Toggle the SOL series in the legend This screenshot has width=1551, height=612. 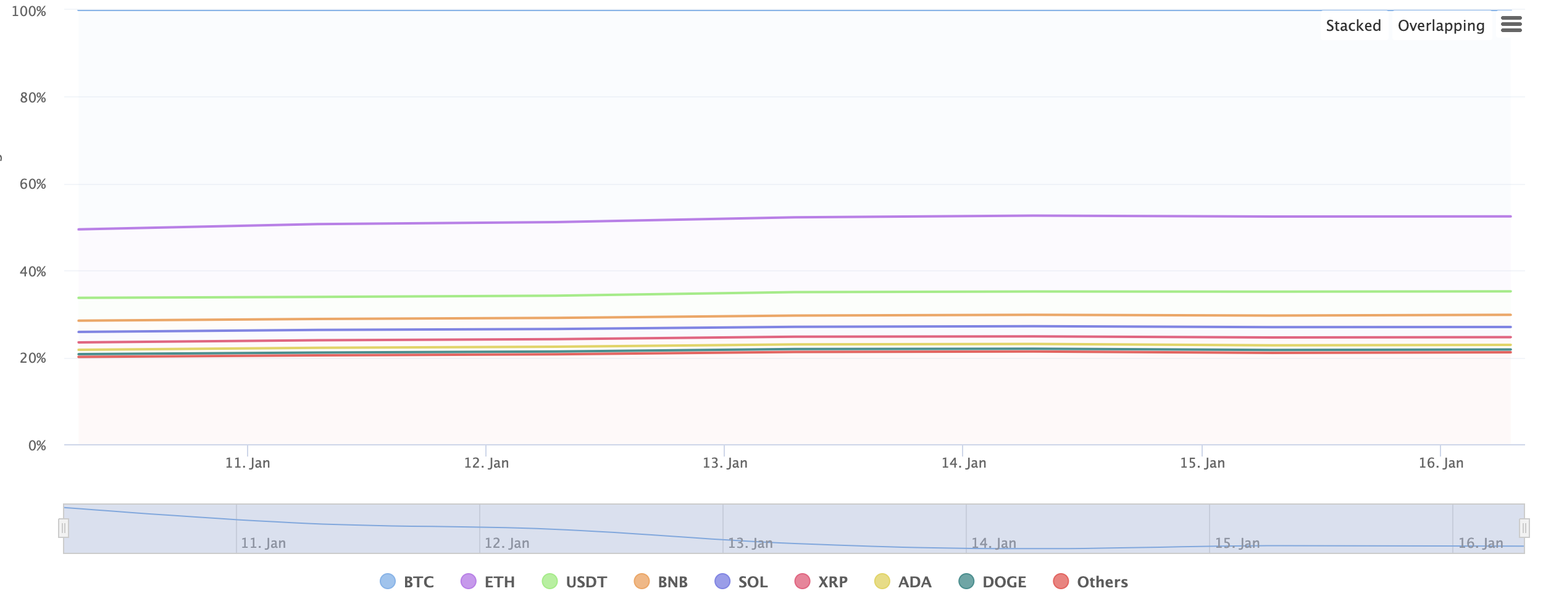(741, 582)
